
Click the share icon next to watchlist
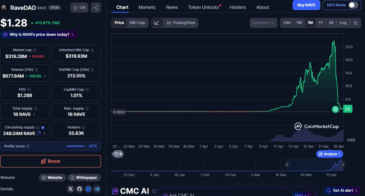[96, 8]
